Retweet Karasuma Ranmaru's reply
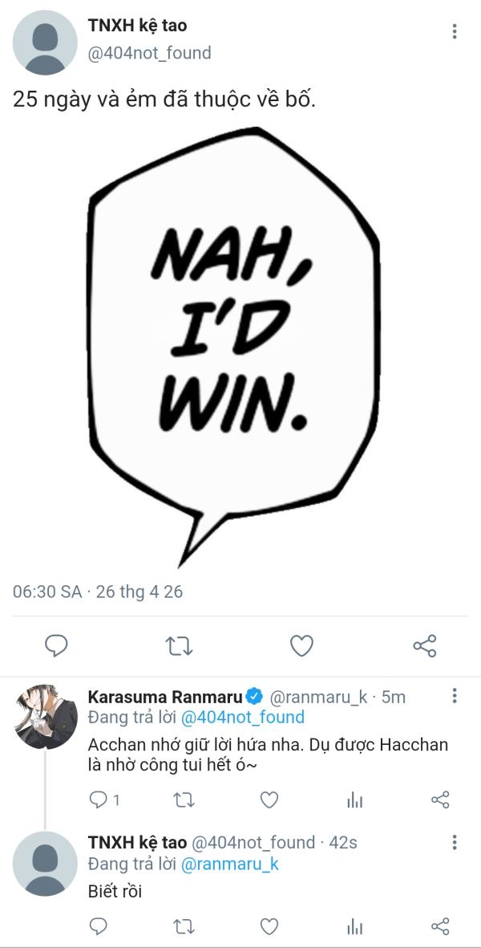This screenshot has width=481, height=948. tap(184, 799)
